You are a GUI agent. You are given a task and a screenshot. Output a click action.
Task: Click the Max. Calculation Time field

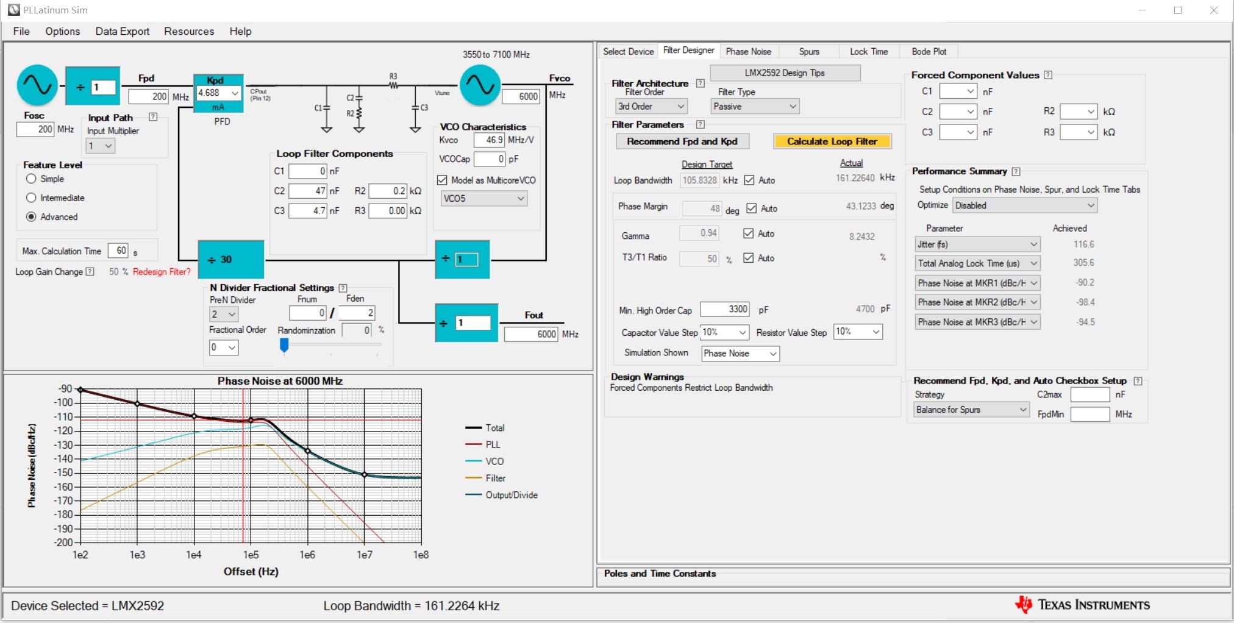pos(118,251)
